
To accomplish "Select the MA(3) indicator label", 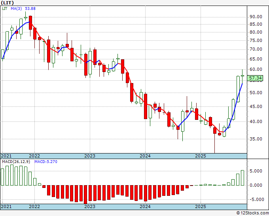I will [16, 8].
